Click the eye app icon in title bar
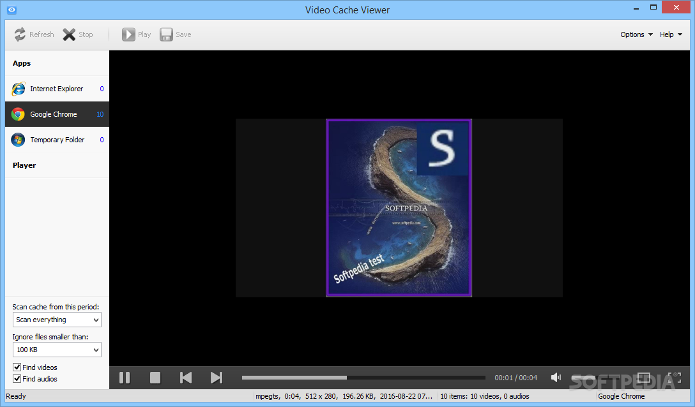Screen dimensions: 695x407 tap(12, 10)
